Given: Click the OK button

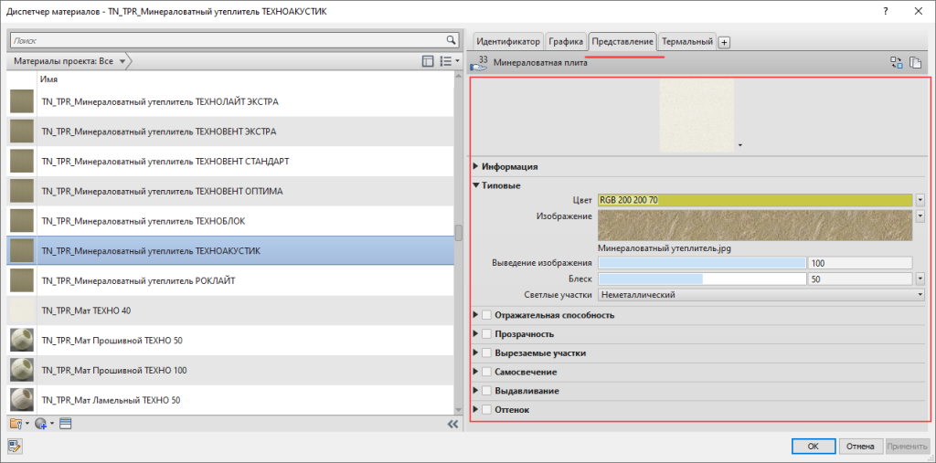Looking at the screenshot, I should coord(813,446).
